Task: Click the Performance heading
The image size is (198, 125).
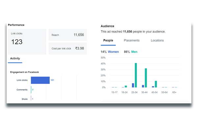Action: [16, 25]
